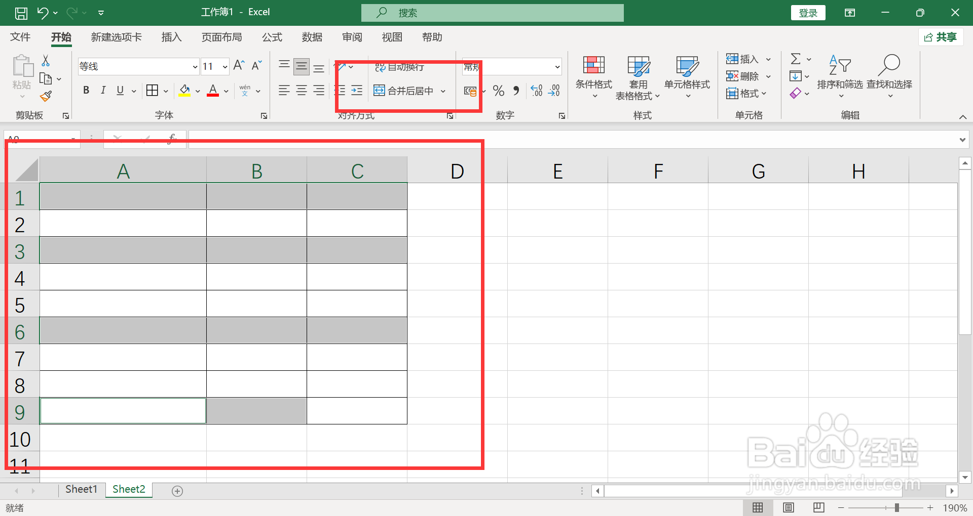Open the 帮助 tab
The height and width of the screenshot is (516, 973).
(432, 37)
